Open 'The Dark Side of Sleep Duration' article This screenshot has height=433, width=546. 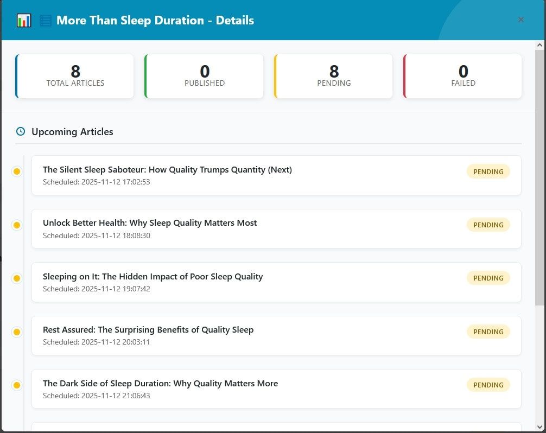tap(160, 384)
